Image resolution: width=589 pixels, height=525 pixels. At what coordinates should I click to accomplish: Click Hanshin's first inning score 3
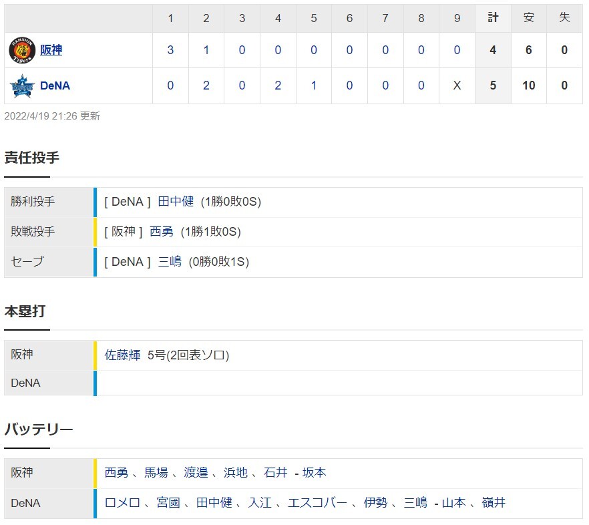(170, 50)
